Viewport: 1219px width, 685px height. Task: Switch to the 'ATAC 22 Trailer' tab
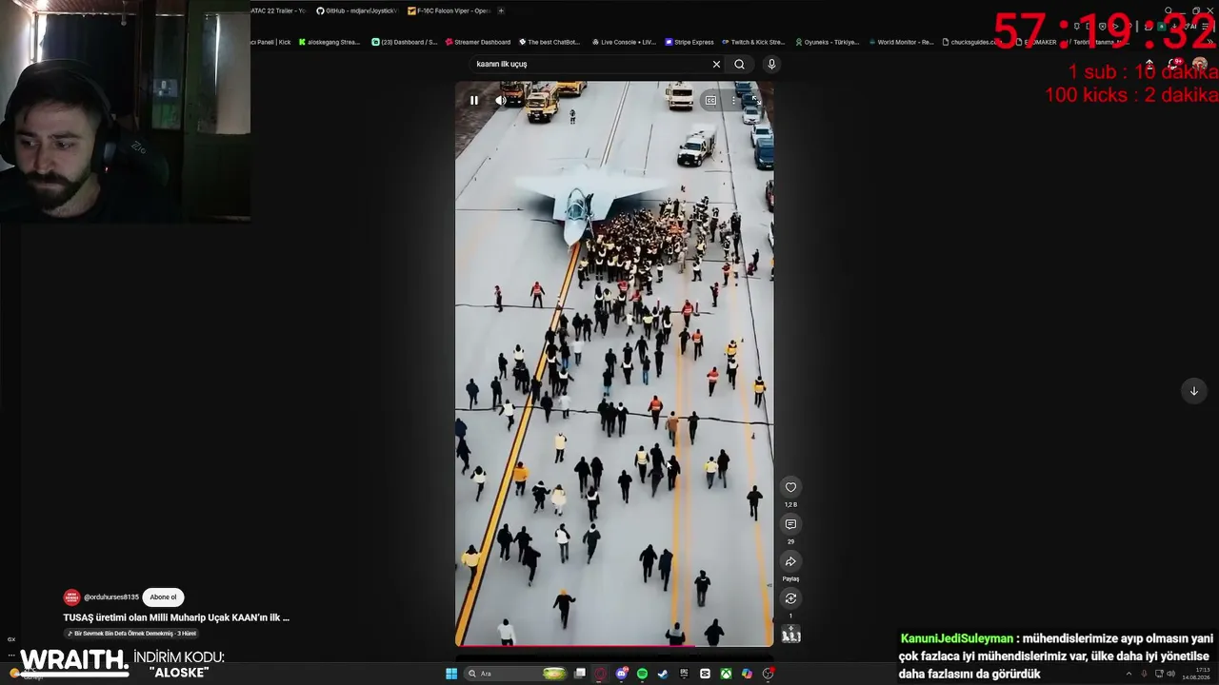coord(278,10)
